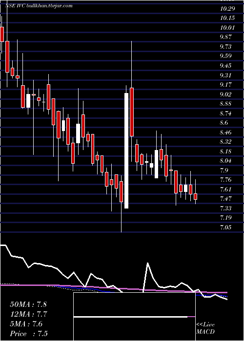Select the 8.88 price axis label
244x341 pixels.
(x=226, y=103)
